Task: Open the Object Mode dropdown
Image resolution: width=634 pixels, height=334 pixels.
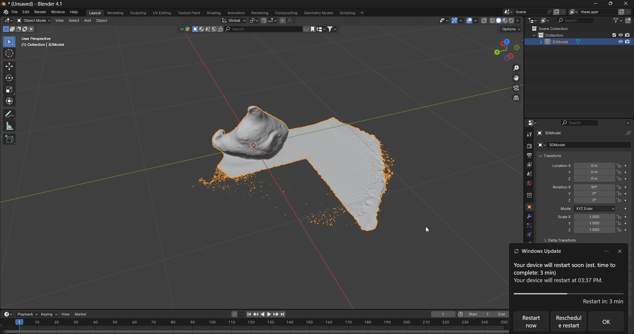Action: pyautogui.click(x=34, y=20)
